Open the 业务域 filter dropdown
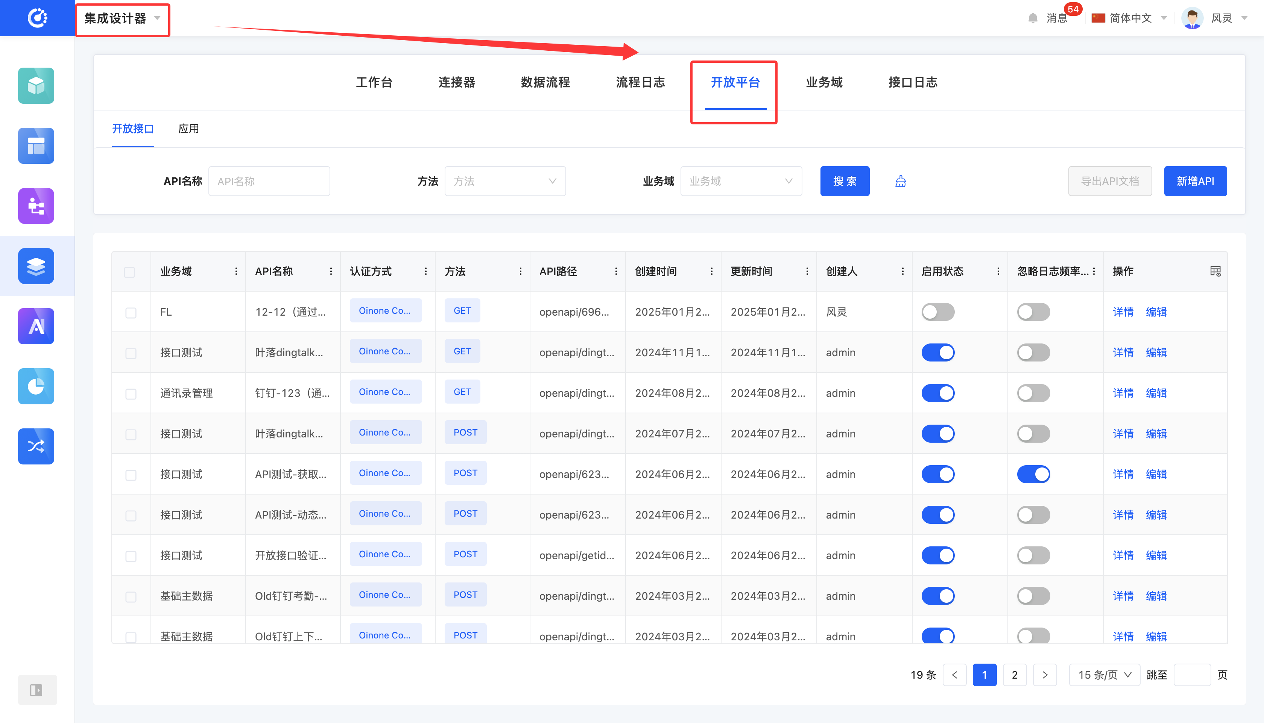 [741, 181]
